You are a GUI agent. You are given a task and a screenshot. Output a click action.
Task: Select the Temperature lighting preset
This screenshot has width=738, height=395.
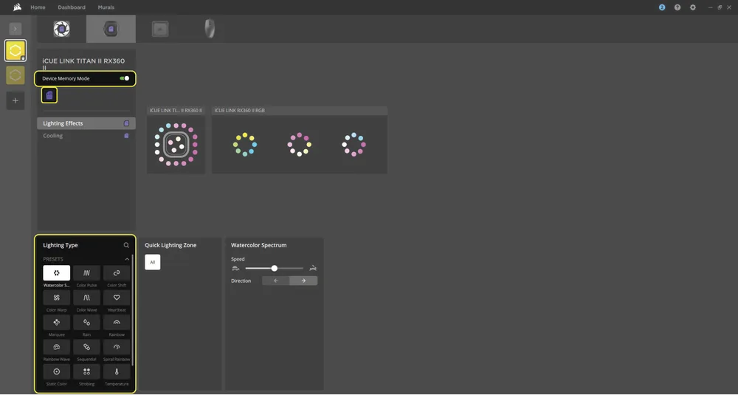tap(117, 371)
